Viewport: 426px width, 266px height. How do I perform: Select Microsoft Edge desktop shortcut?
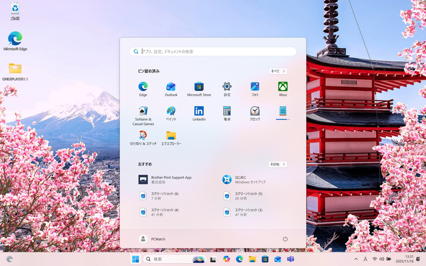(15, 41)
